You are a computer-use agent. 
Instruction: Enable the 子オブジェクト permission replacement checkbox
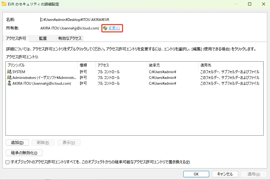tap(8, 162)
